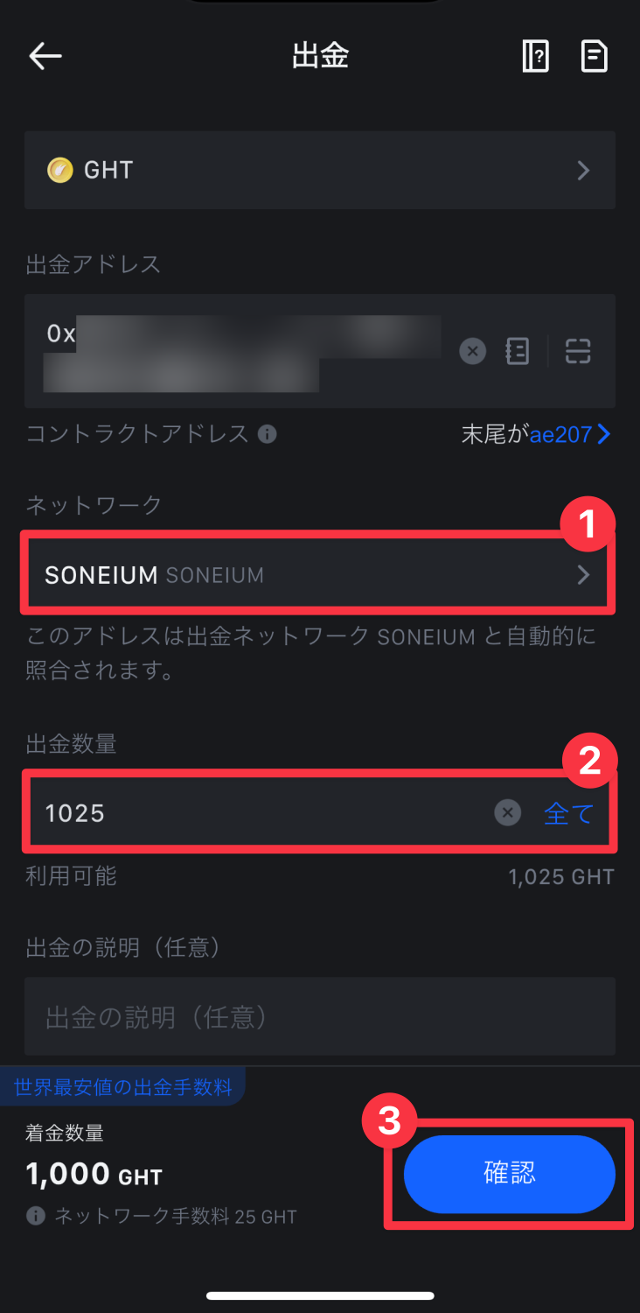Go back using the top-left arrow
The width and height of the screenshot is (640, 1313).
click(x=45, y=57)
